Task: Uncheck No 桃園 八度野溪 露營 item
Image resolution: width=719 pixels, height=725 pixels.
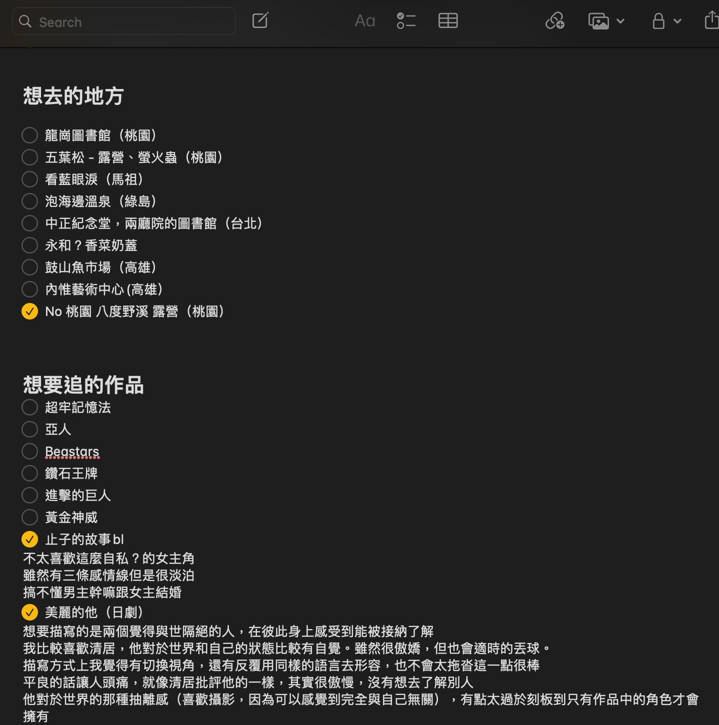Action: coord(30,311)
